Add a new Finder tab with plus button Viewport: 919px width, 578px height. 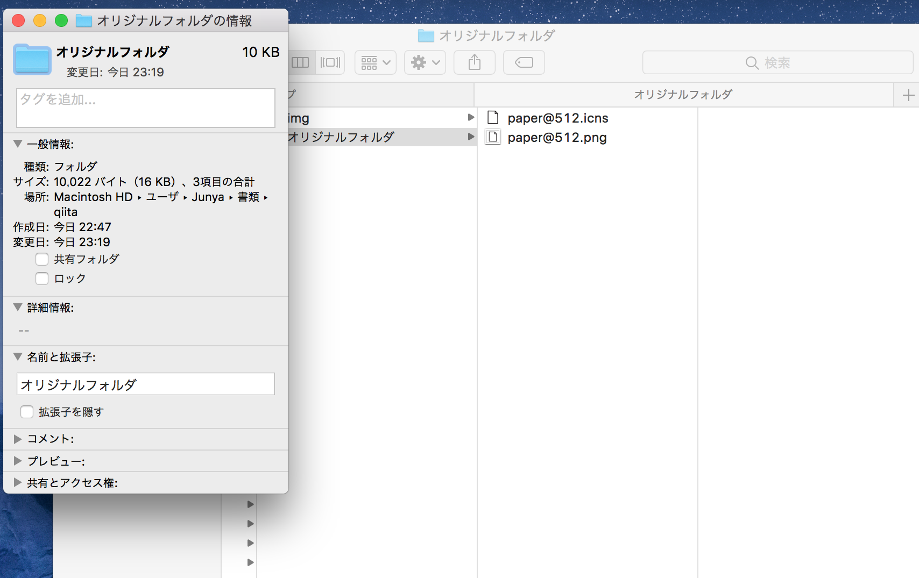coord(908,95)
